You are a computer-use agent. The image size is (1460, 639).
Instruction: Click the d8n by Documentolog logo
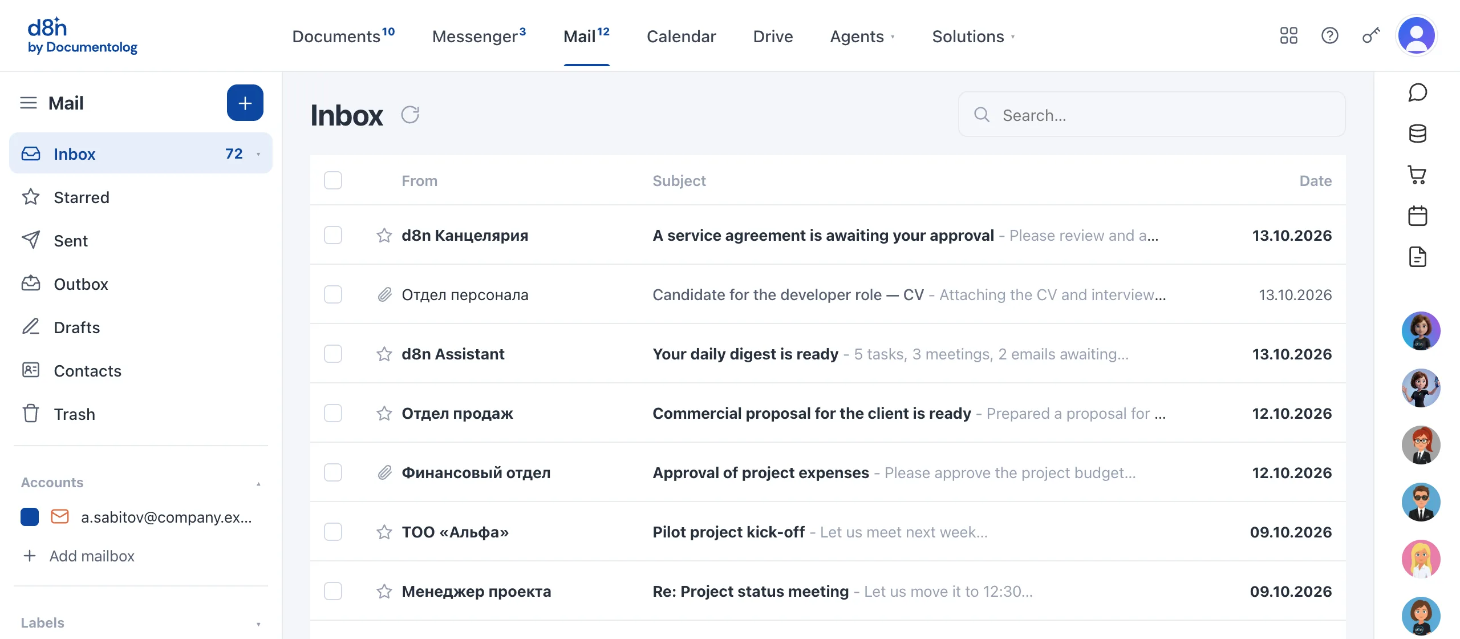click(x=83, y=35)
